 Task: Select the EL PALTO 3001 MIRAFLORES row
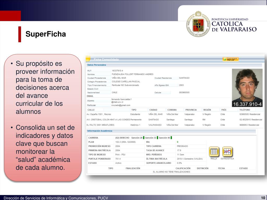pos(174,125)
